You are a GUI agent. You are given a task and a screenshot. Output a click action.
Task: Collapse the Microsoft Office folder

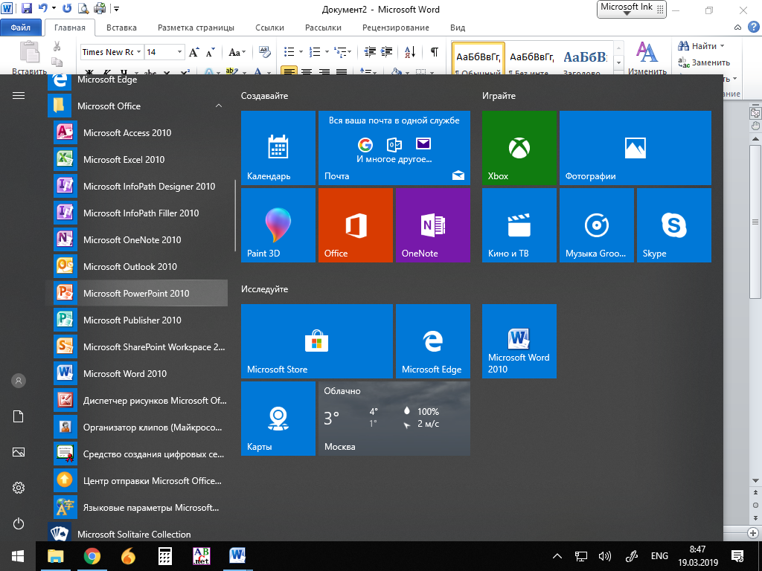coord(218,106)
